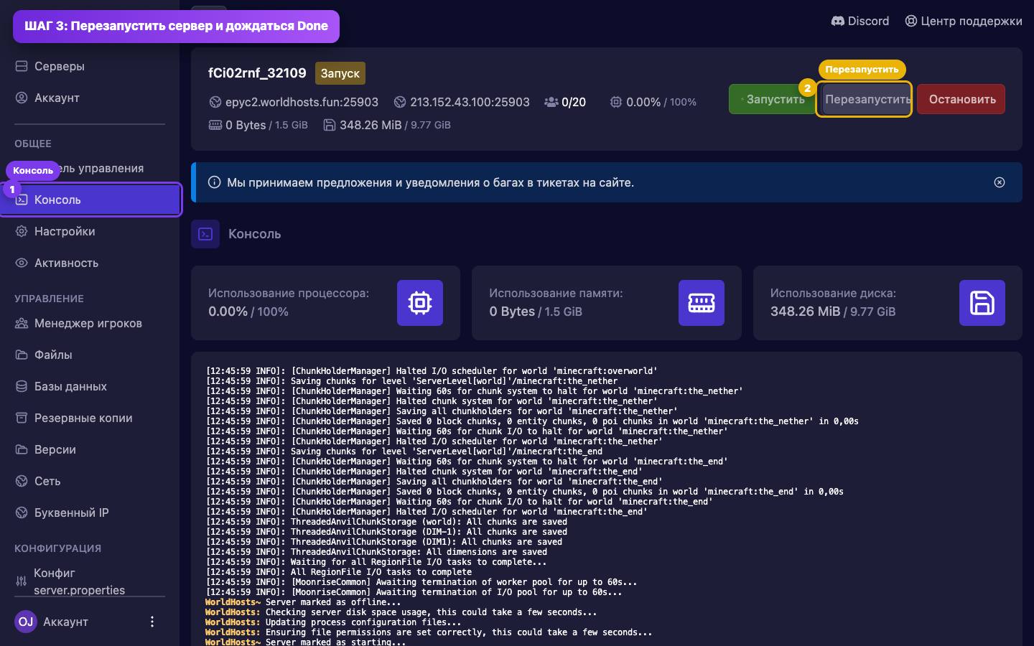Screen dimensions: 1034x646
Task: Click the processor usage CPU icon
Action: (x=420, y=303)
